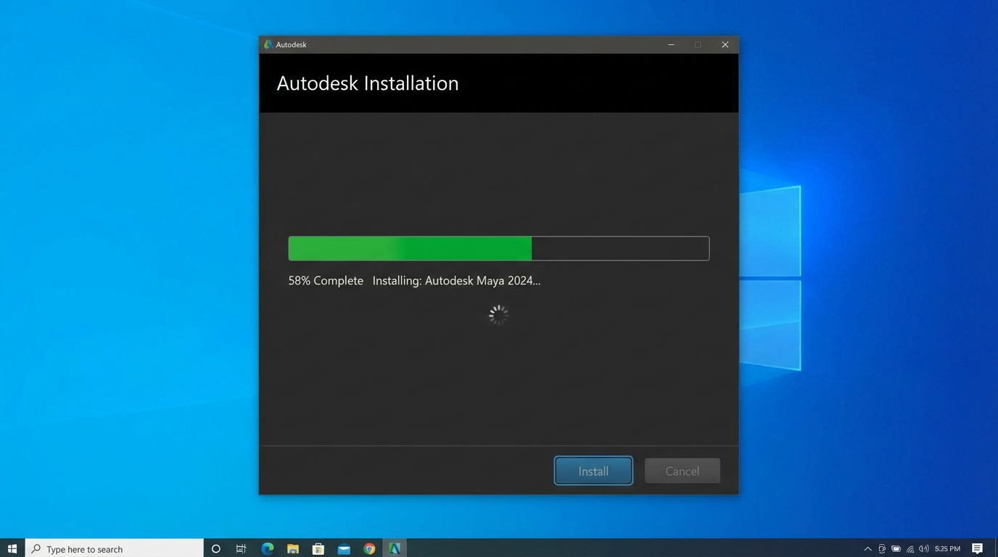Open the Mail app from the taskbar
The height and width of the screenshot is (557, 998).
click(343, 548)
